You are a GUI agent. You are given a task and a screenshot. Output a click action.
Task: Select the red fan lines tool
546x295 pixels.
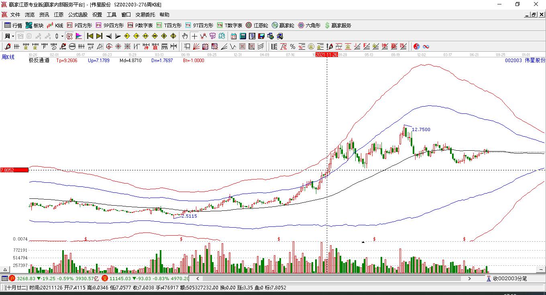pyautogui.click(x=196, y=46)
